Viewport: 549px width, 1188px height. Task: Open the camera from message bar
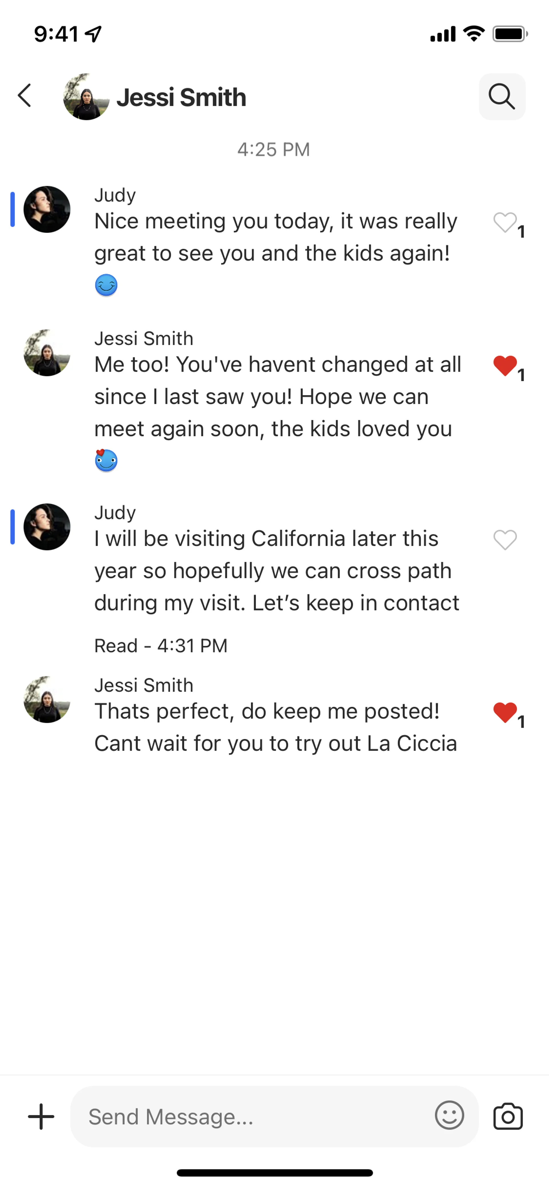pos(508,1117)
